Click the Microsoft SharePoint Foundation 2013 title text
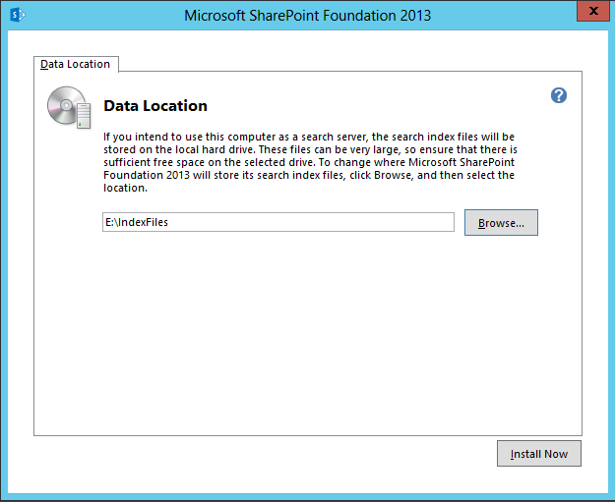 pyautogui.click(x=307, y=16)
